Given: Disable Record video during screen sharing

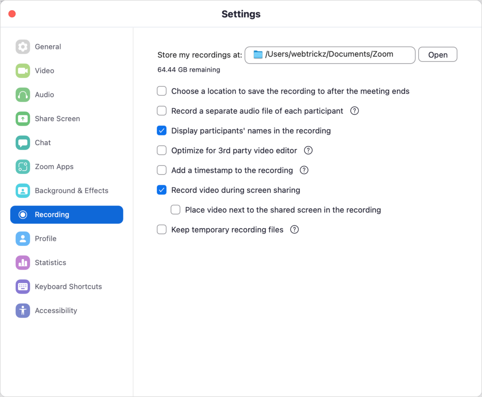Looking at the screenshot, I should (162, 190).
